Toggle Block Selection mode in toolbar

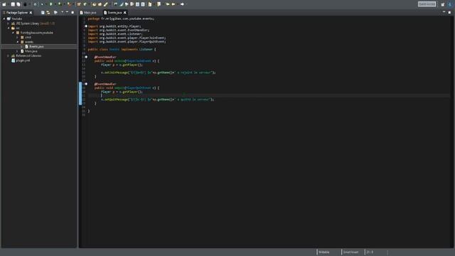pyautogui.click(x=137, y=4)
